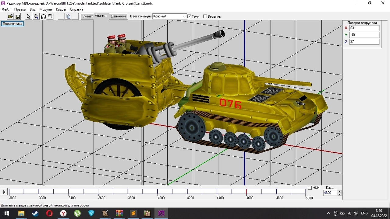Click the copy pages toolbar icon
Viewport: 390px width, 219px height.
tap(68, 16)
